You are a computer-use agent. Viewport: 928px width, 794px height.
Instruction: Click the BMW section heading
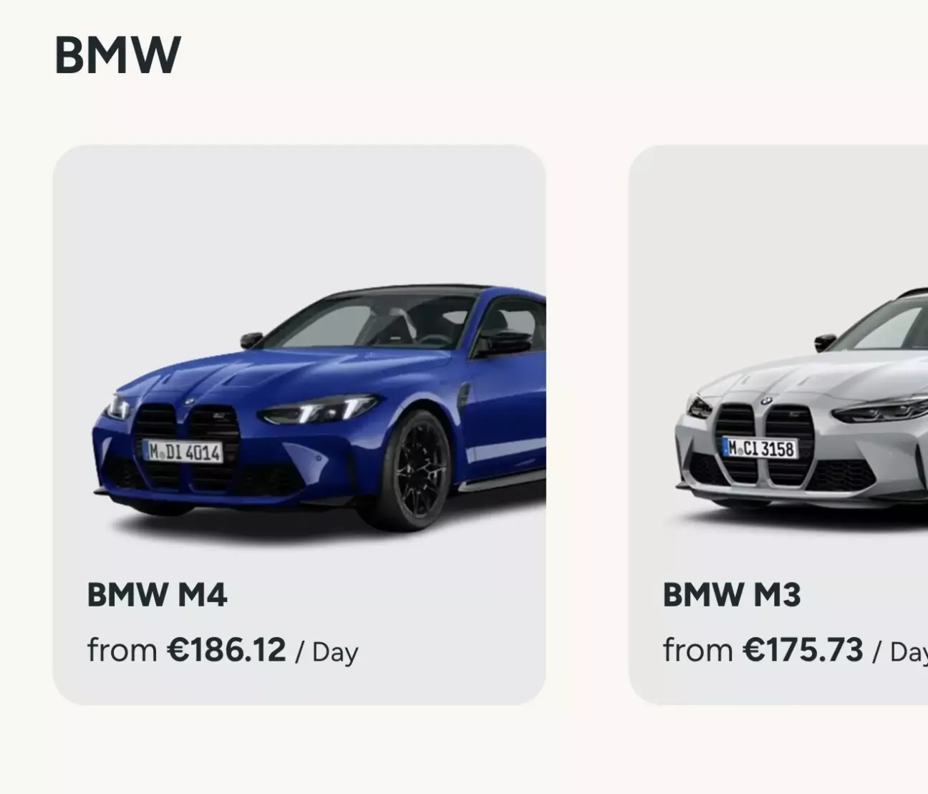[117, 55]
